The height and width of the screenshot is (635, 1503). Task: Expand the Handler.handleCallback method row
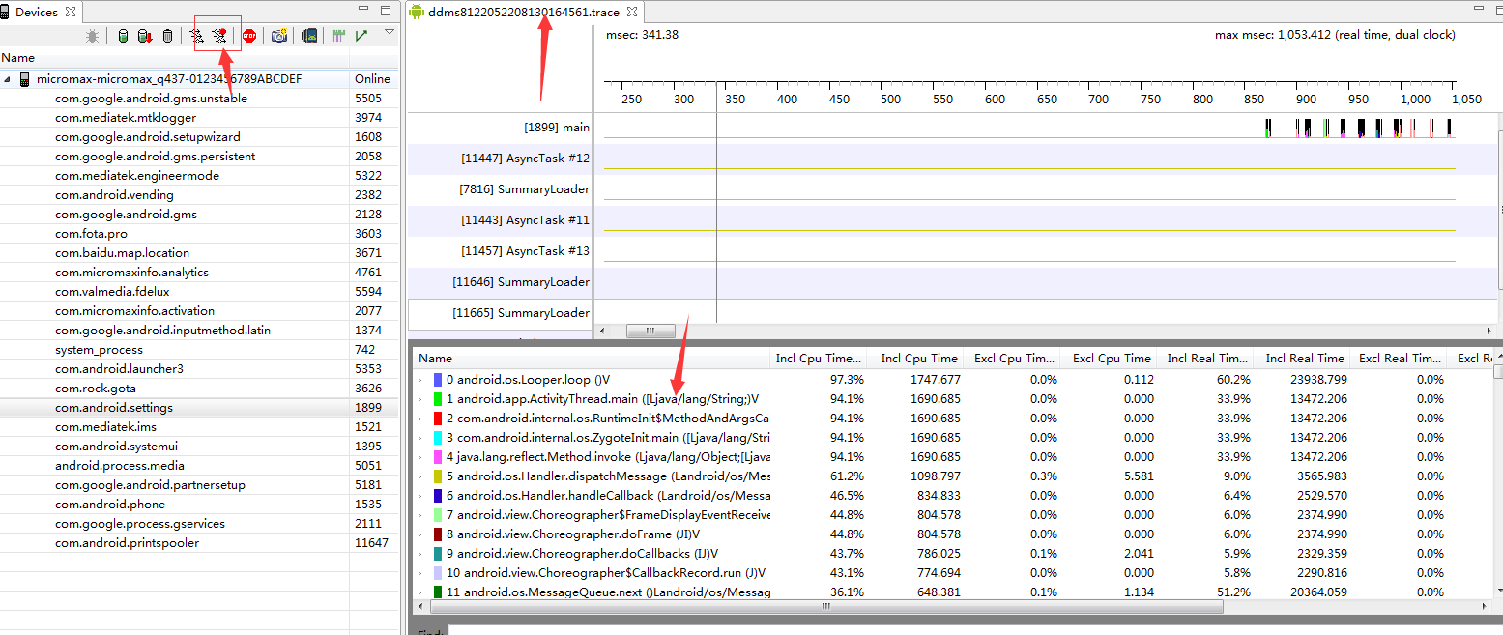tap(420, 496)
